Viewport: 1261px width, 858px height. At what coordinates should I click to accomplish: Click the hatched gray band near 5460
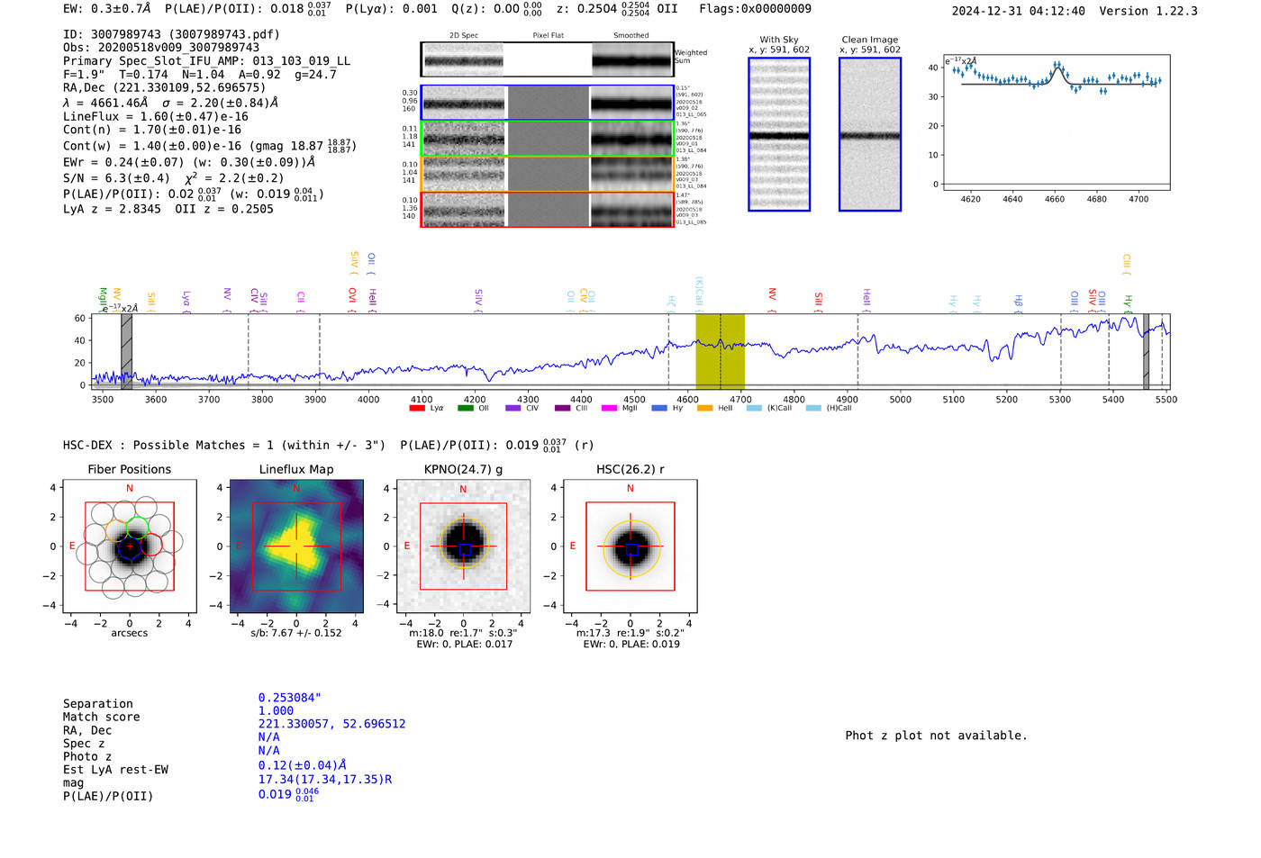click(1146, 351)
